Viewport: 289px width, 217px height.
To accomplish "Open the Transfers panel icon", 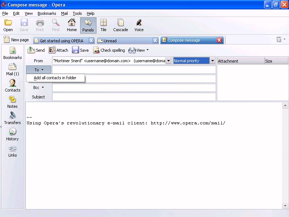I will click(x=13, y=118).
